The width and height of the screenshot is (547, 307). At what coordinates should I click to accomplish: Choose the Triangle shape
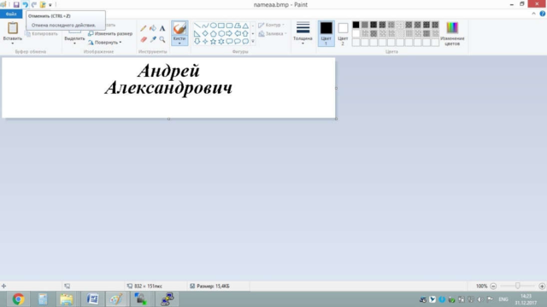click(245, 26)
